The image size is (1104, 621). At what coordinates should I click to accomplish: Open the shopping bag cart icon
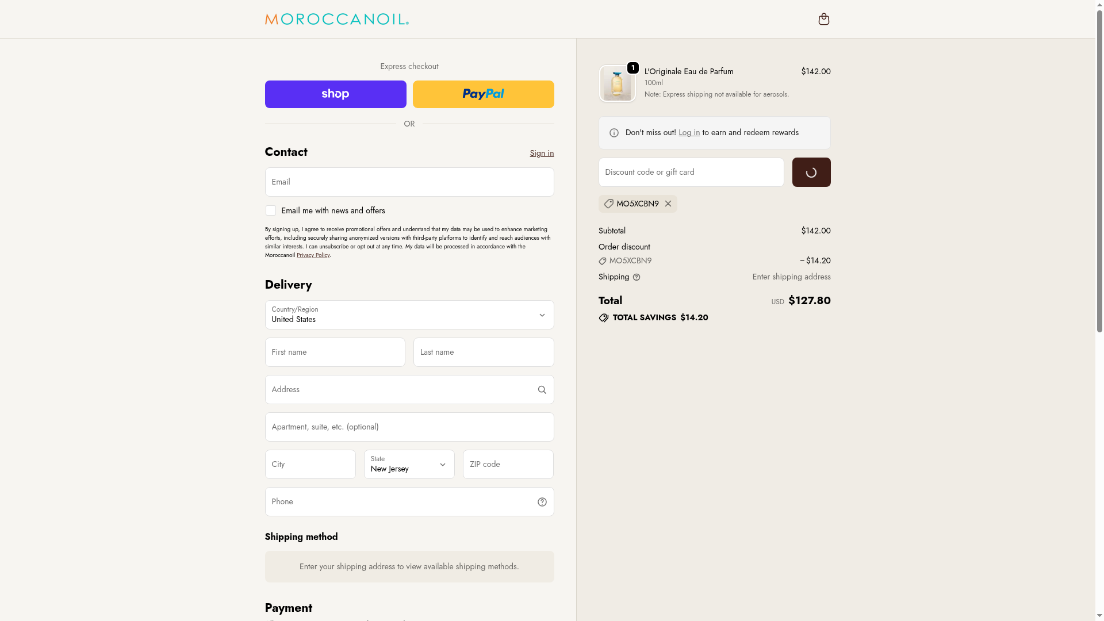click(823, 20)
